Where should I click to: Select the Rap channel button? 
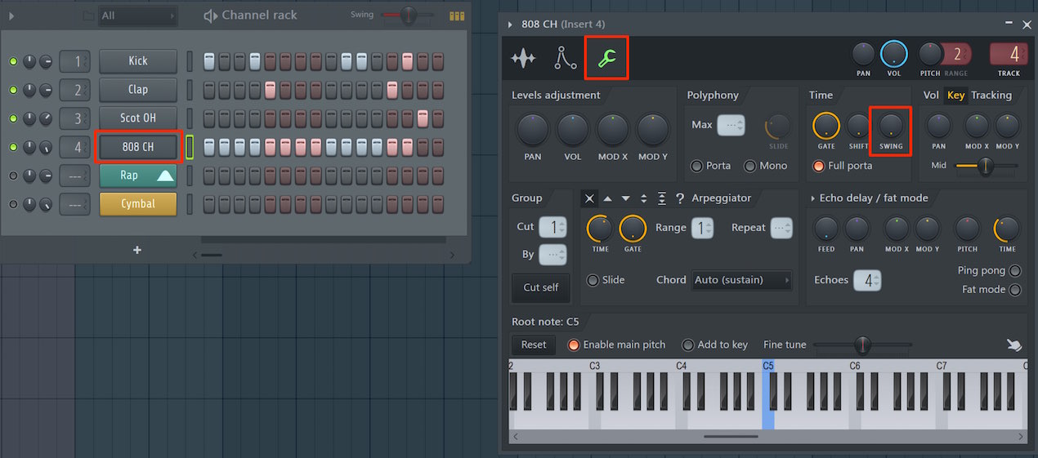pos(138,176)
